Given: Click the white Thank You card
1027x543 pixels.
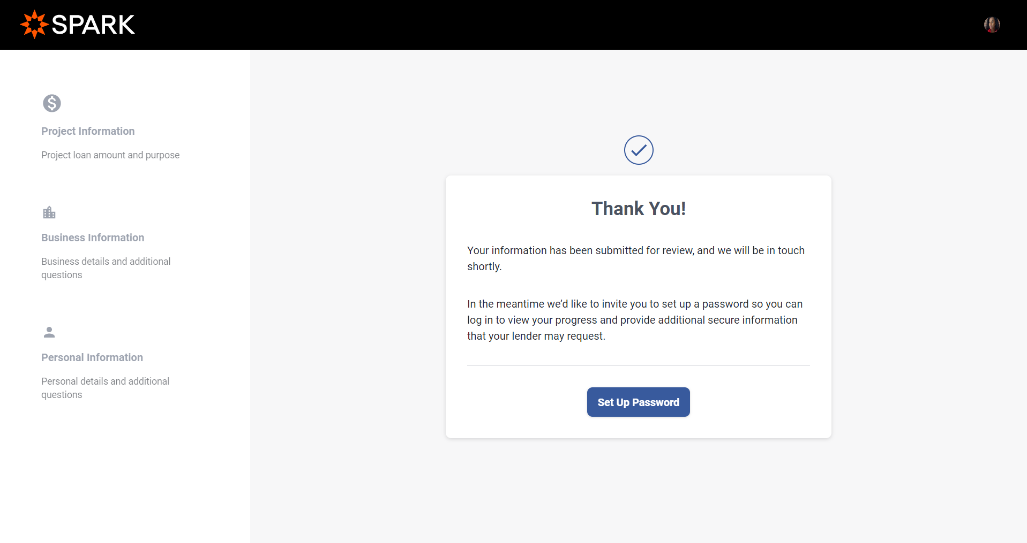Looking at the screenshot, I should point(639,307).
